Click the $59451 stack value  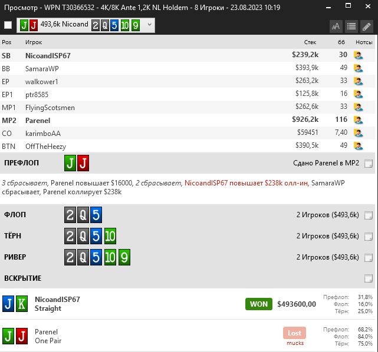308,132
